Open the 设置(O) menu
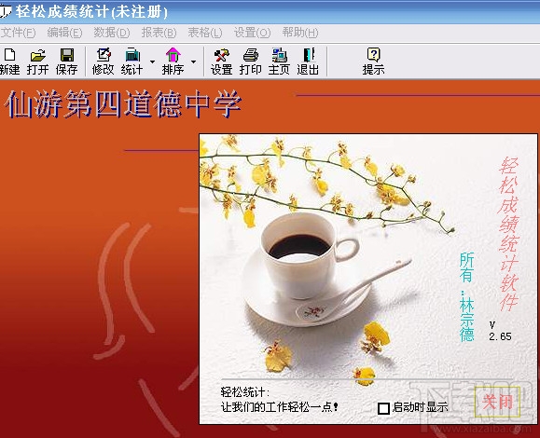 click(x=252, y=33)
